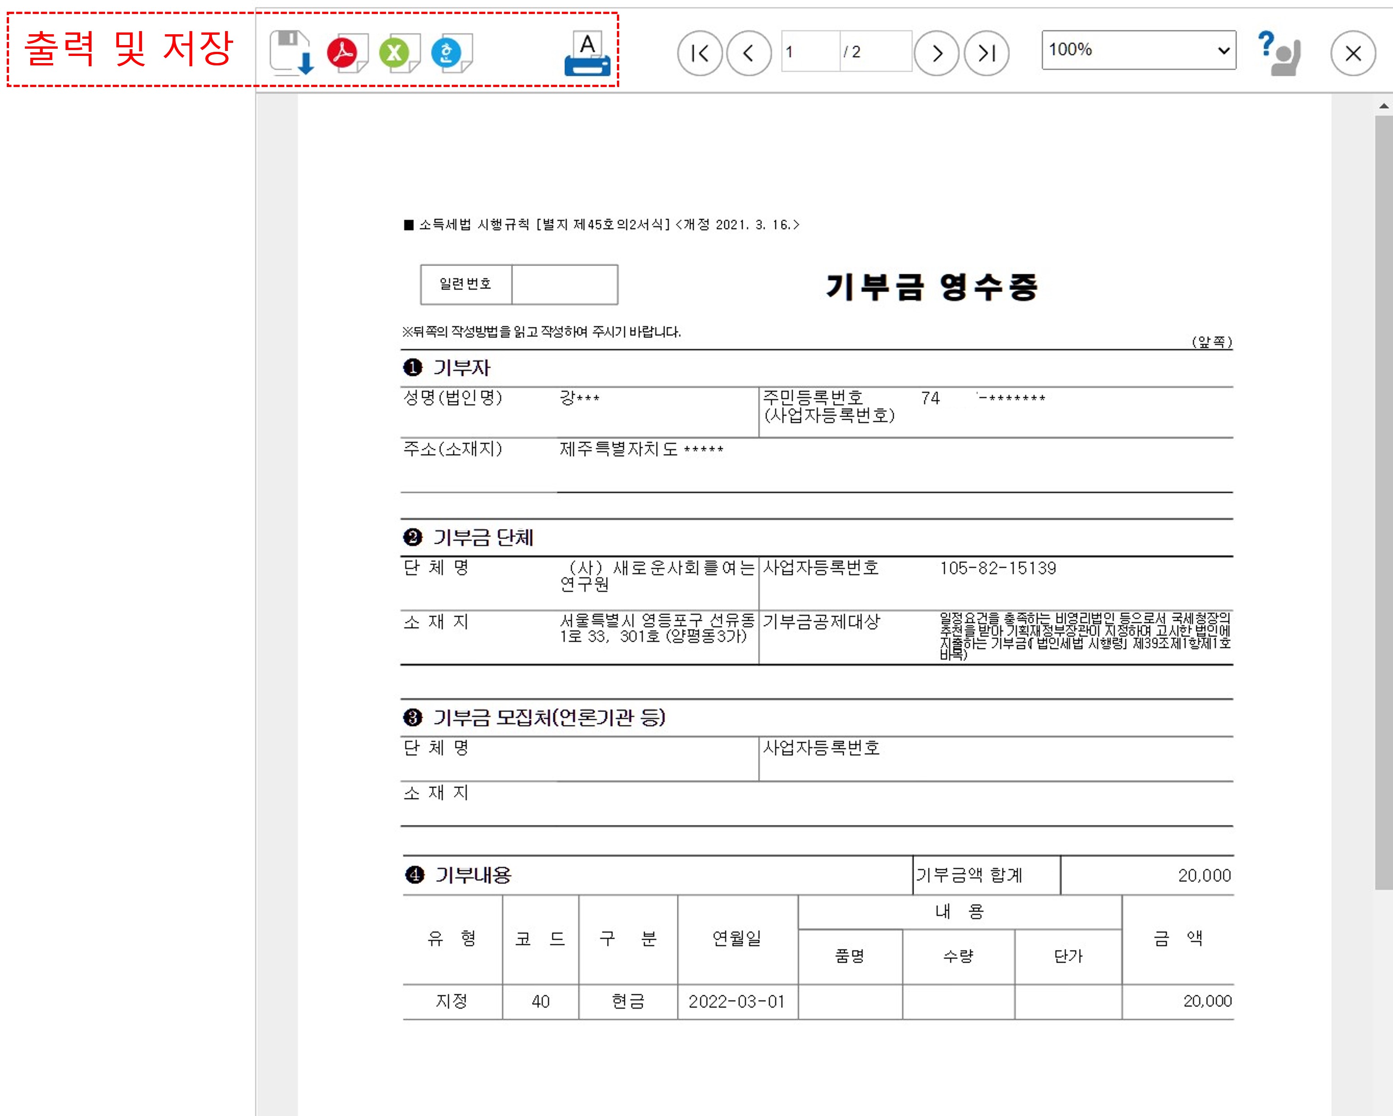The image size is (1393, 1116).
Task: Close the viewer with the X button
Action: point(1353,53)
